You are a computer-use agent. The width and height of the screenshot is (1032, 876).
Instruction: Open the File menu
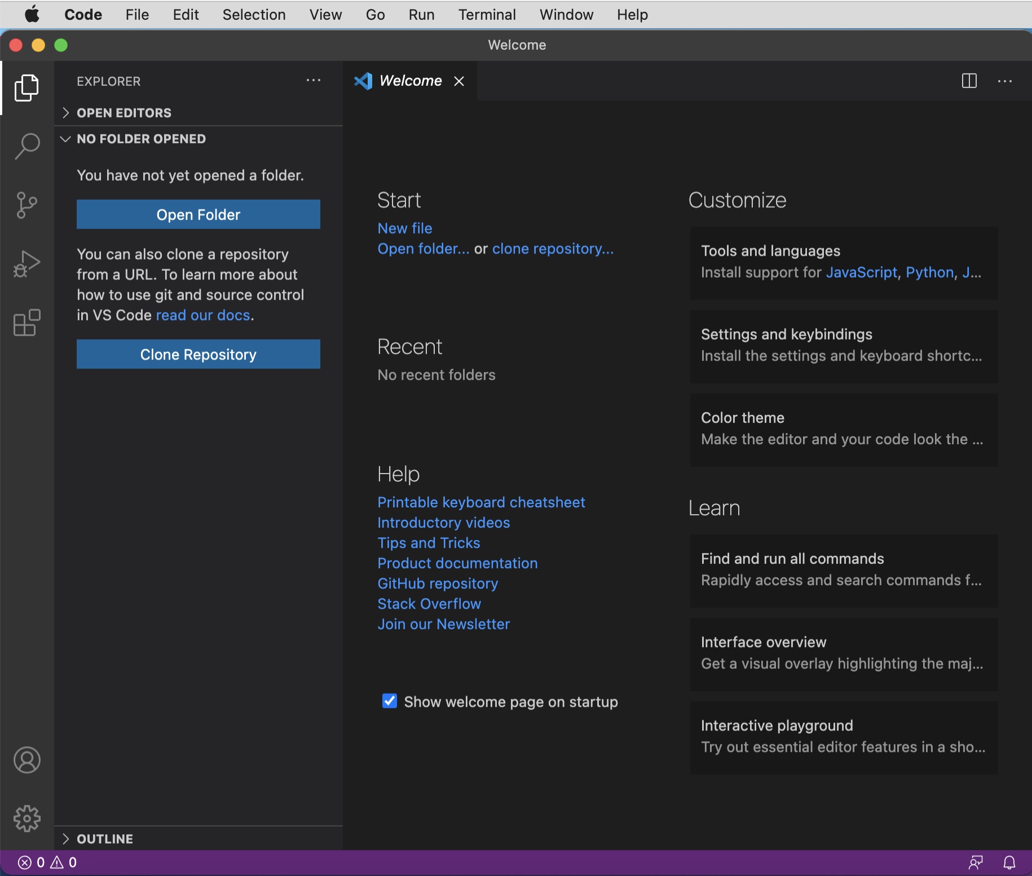click(x=137, y=15)
